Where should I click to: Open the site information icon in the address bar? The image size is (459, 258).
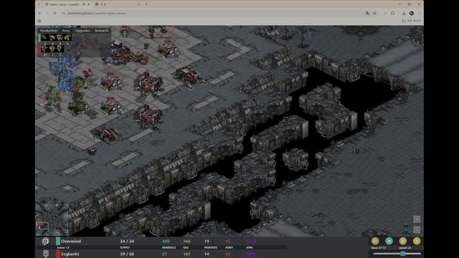tap(63, 13)
